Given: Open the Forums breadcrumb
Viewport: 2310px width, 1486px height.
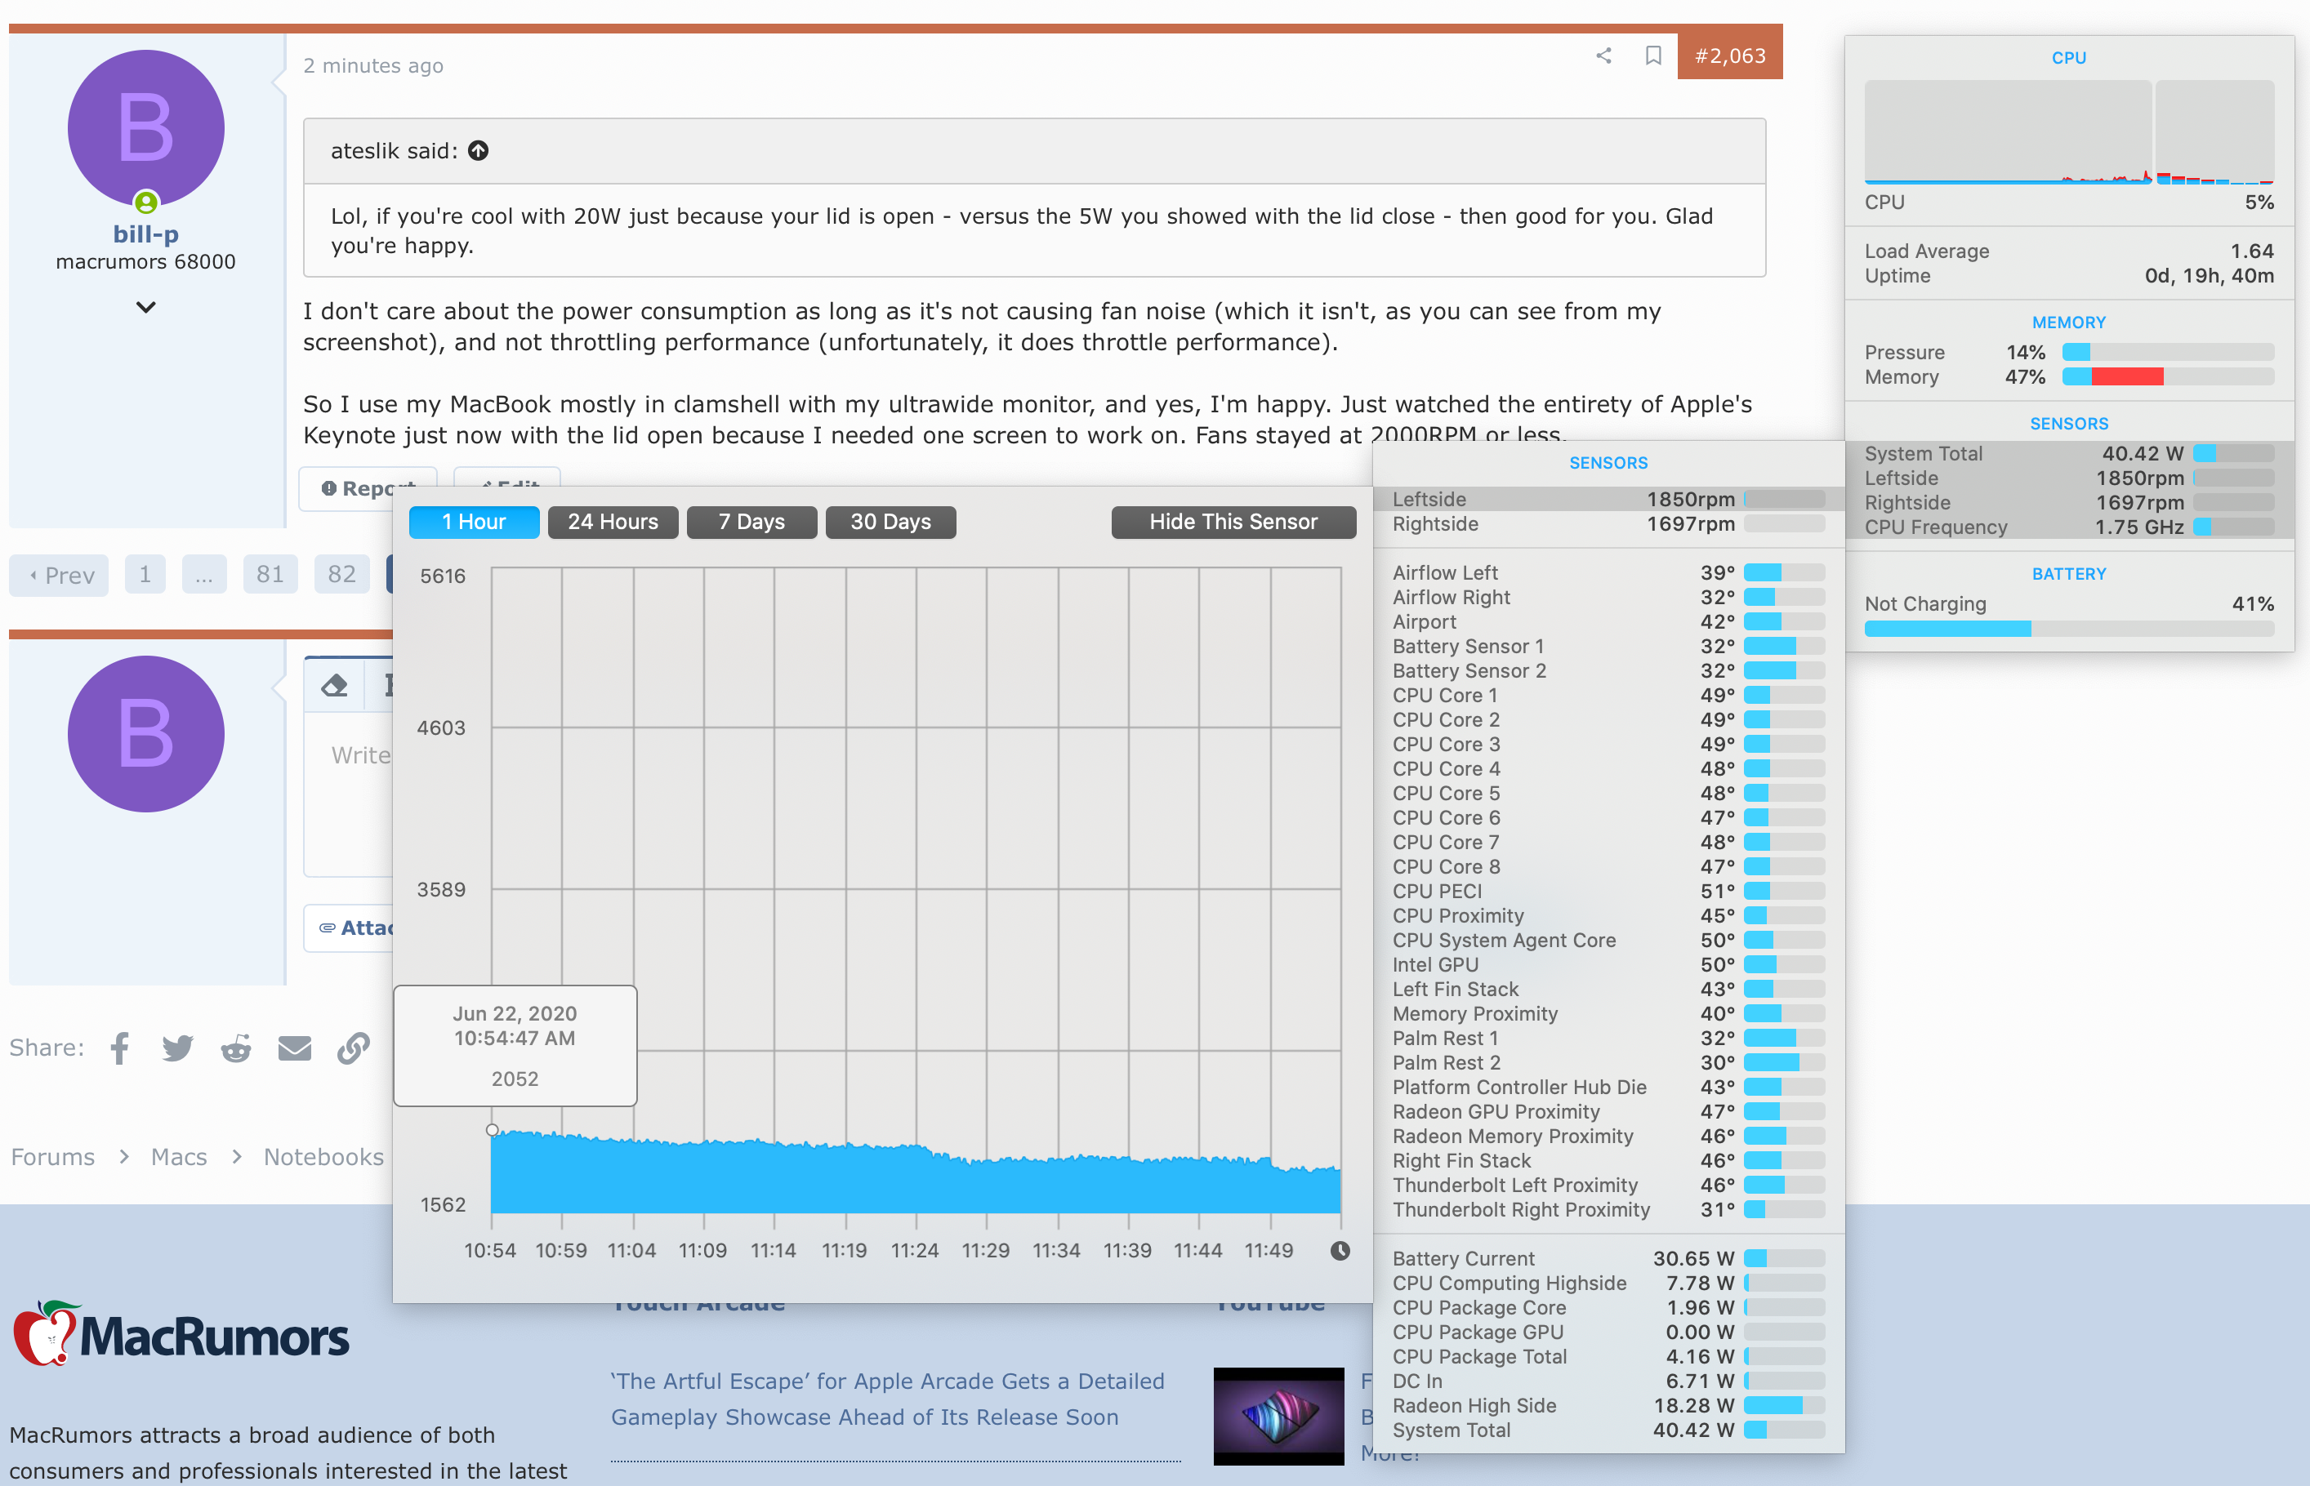Looking at the screenshot, I should coord(53,1157).
